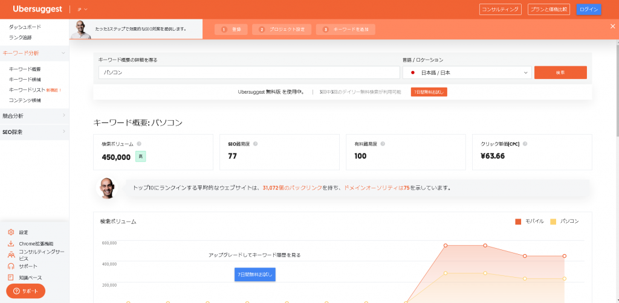The height and width of the screenshot is (303, 619).
Task: Toggle モバイル legend swatch in chart
Action: pos(518,222)
